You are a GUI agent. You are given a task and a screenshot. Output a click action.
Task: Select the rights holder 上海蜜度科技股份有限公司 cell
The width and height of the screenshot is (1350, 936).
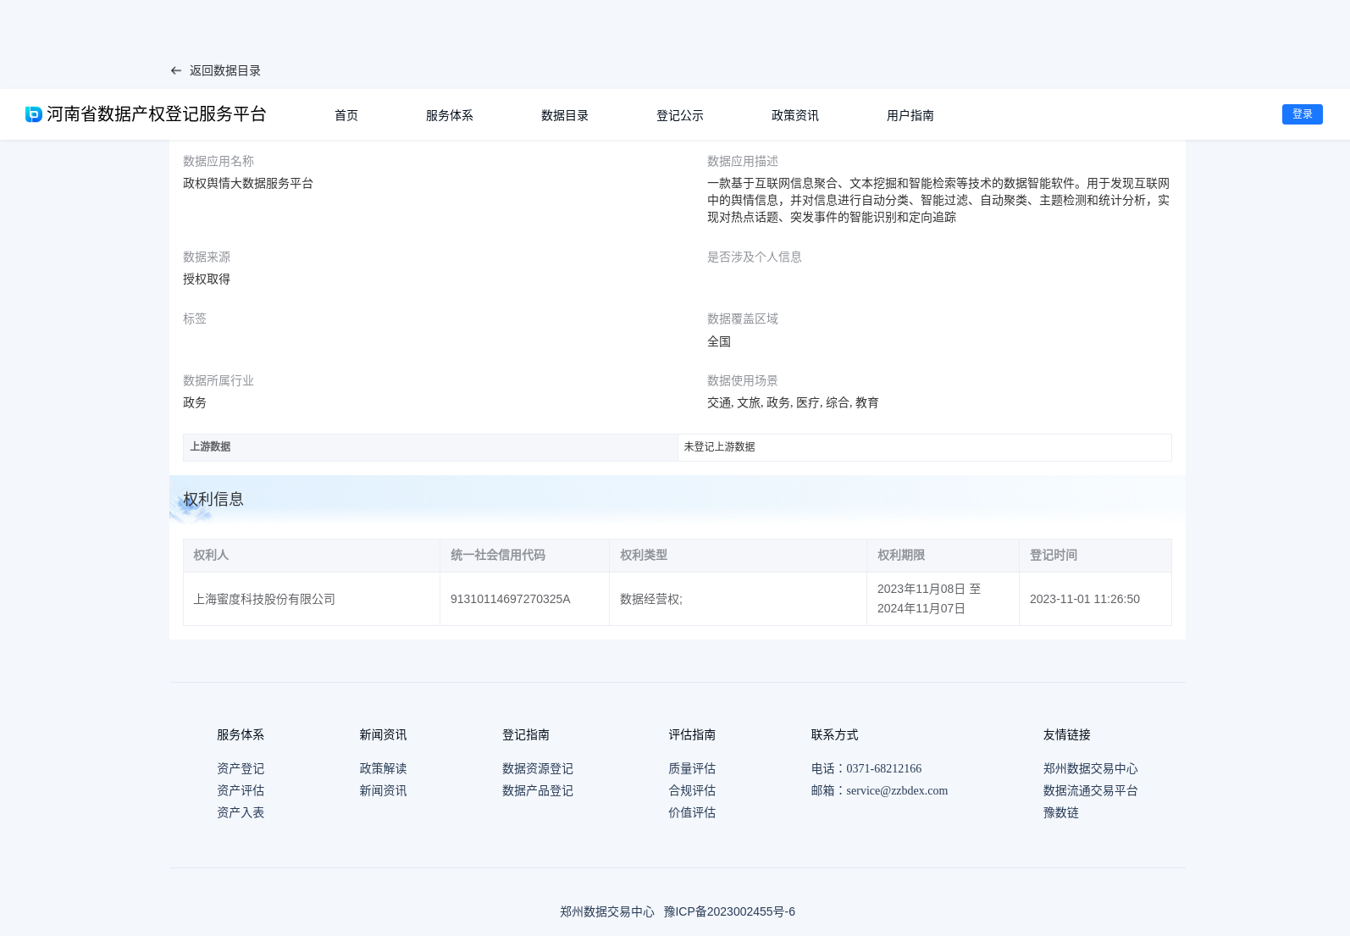point(312,599)
